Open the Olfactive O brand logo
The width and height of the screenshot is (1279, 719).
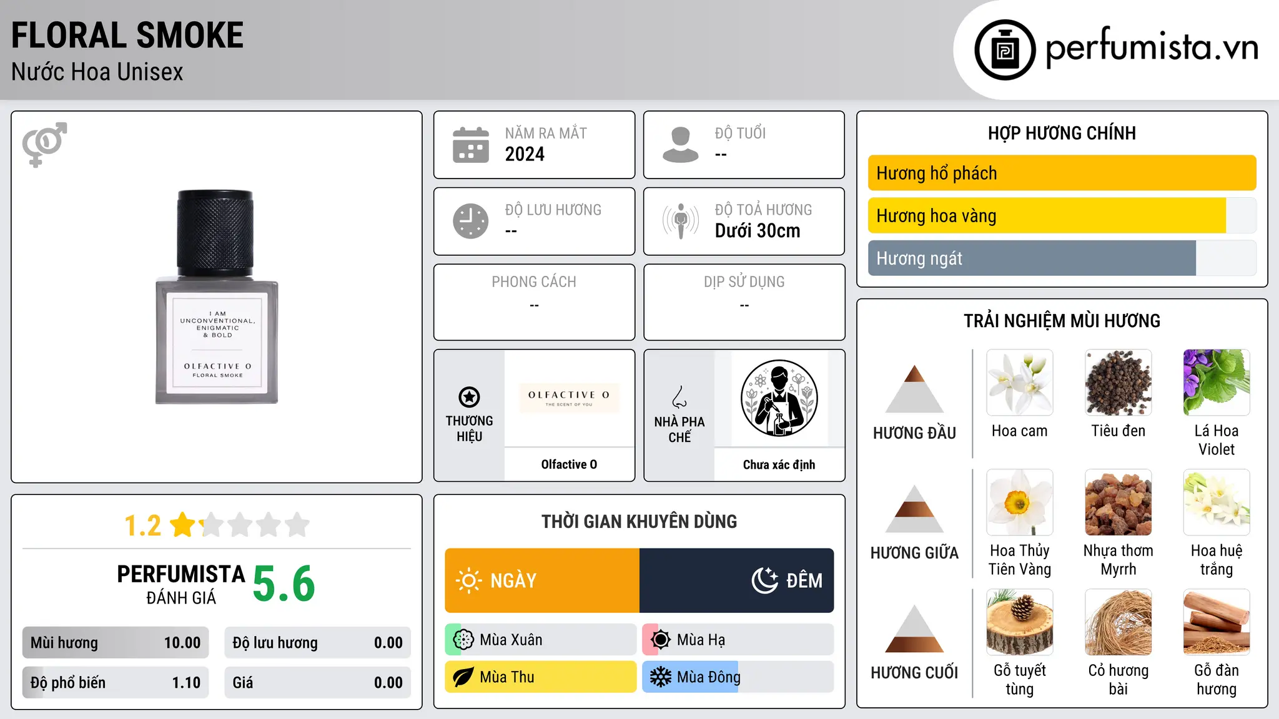pyautogui.click(x=569, y=398)
